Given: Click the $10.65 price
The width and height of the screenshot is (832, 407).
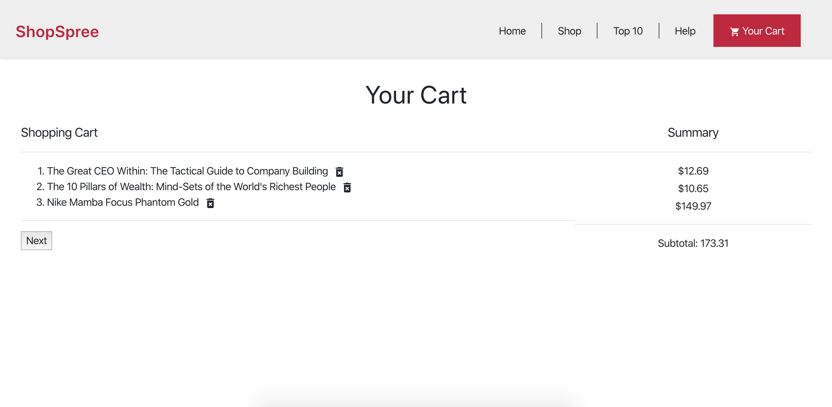Looking at the screenshot, I should pos(693,189).
